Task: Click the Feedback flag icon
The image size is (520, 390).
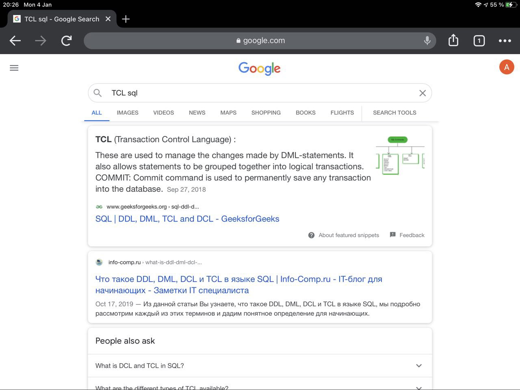Action: pos(392,235)
